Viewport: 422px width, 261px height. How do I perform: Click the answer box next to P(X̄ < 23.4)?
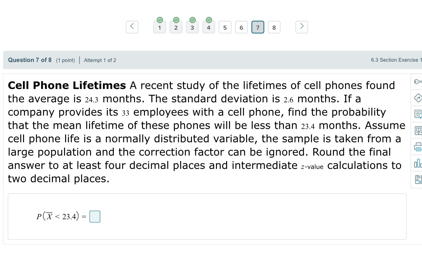point(95,216)
